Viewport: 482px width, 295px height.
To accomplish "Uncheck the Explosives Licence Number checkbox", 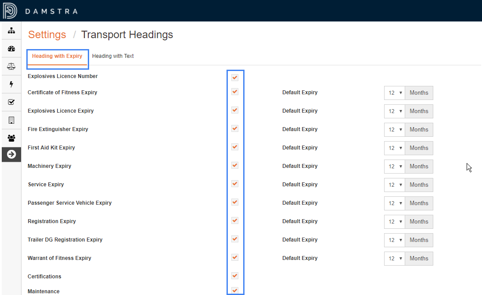I will pyautogui.click(x=235, y=77).
